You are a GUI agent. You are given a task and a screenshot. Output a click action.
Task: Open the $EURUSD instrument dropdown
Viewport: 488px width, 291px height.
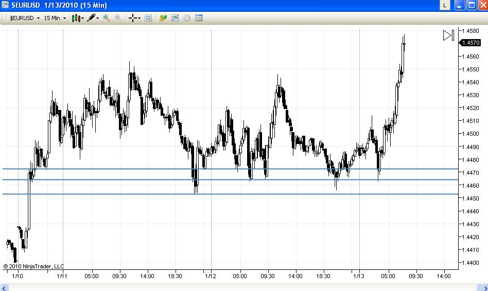point(25,18)
